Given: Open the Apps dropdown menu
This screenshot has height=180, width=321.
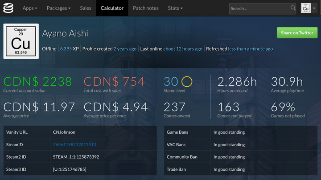Looking at the screenshot, I should point(30,8).
